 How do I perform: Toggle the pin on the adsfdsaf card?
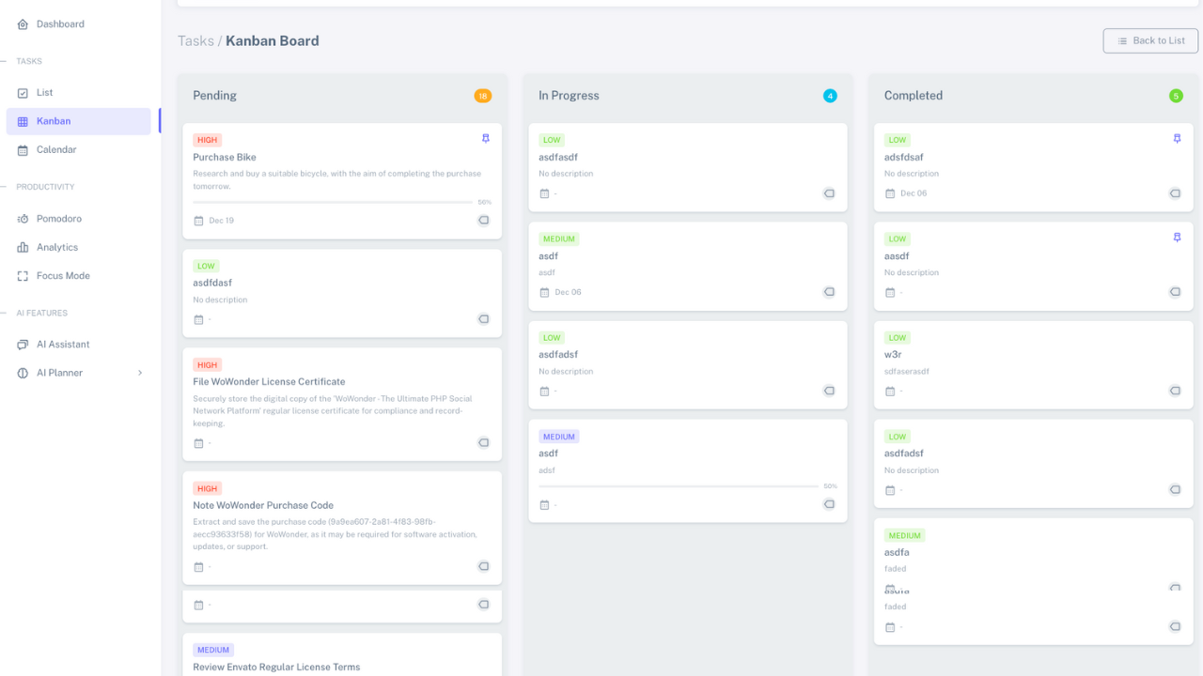click(1177, 139)
